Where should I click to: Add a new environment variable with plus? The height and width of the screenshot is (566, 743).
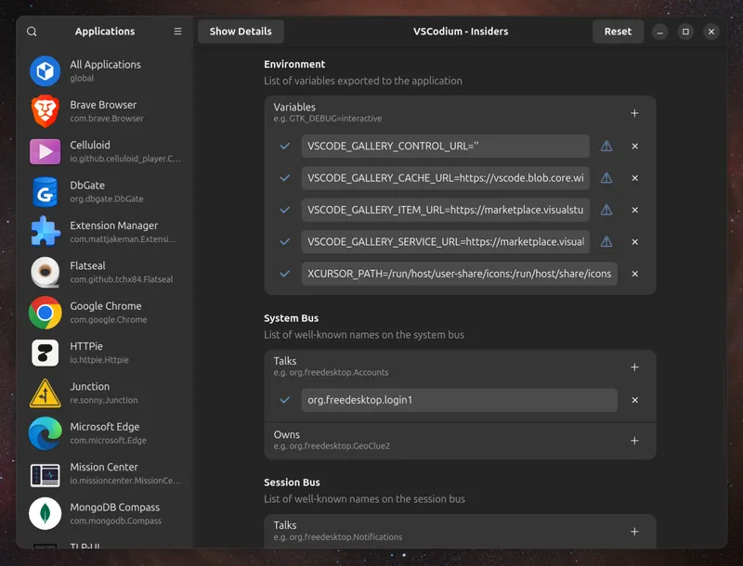(x=634, y=113)
